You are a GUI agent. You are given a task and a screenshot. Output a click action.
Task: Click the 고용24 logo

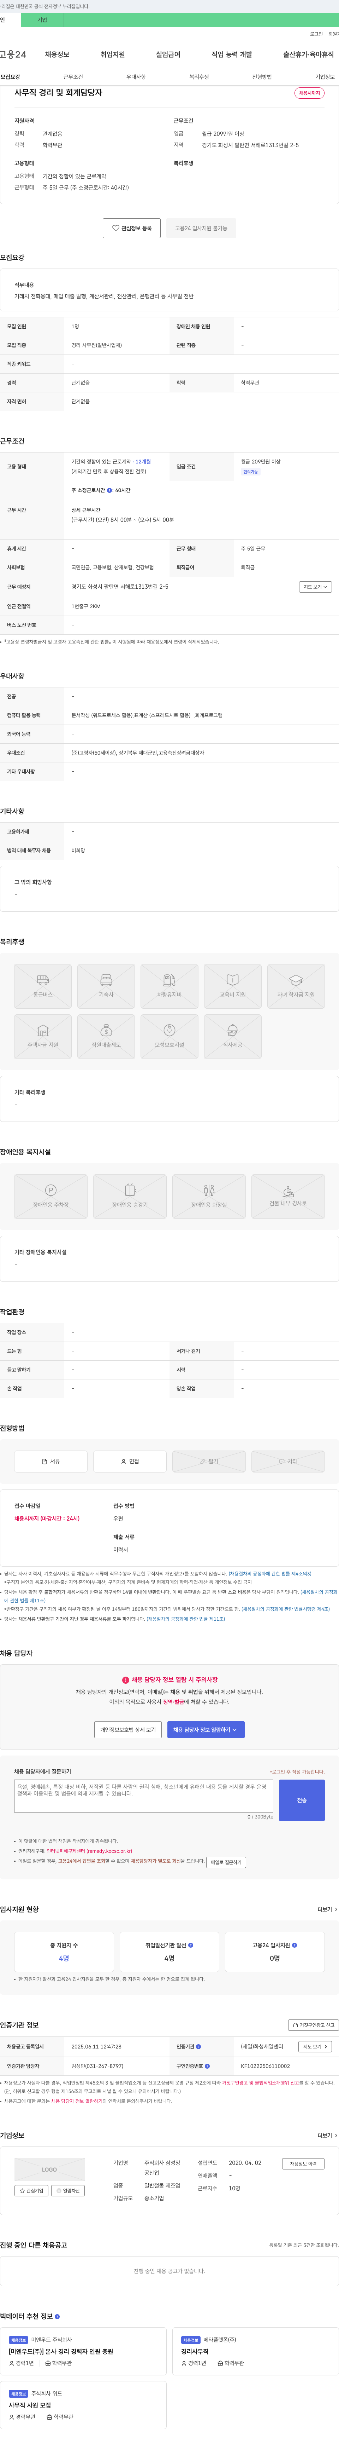(x=13, y=54)
